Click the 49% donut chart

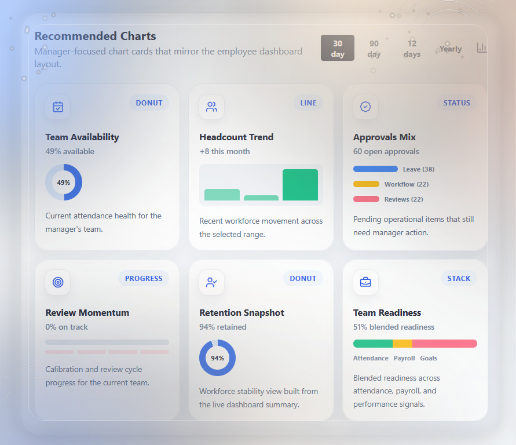click(64, 183)
